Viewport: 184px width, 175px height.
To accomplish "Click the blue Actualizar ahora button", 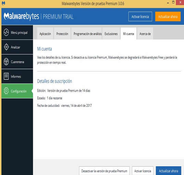I will 169,171.
